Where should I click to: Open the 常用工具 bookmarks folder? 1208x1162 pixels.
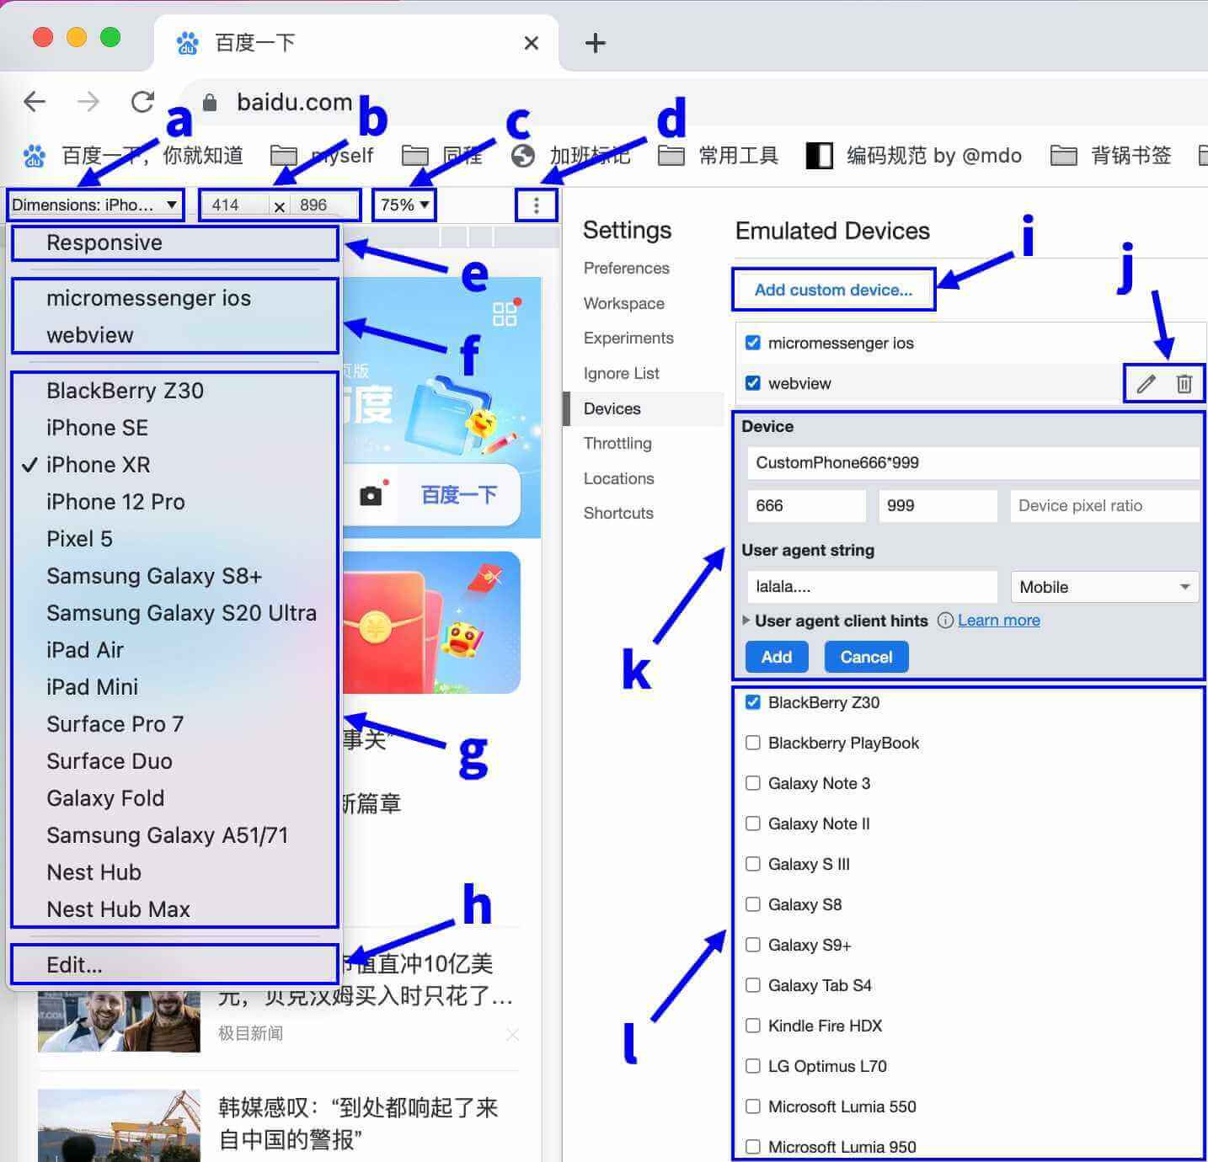click(718, 156)
